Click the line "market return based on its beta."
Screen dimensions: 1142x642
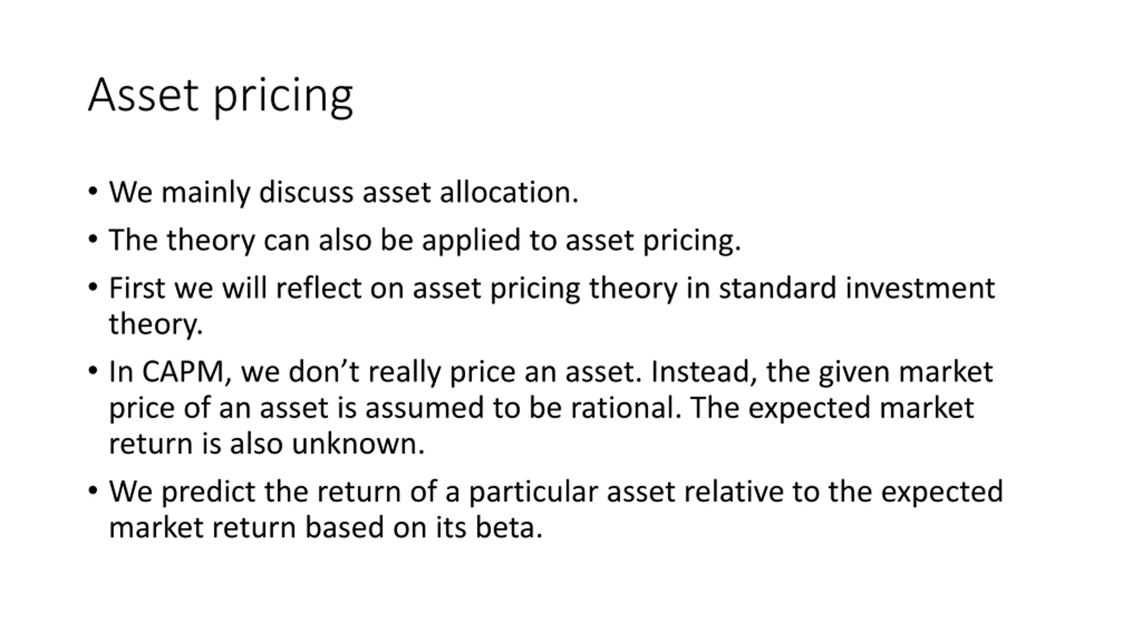click(326, 527)
